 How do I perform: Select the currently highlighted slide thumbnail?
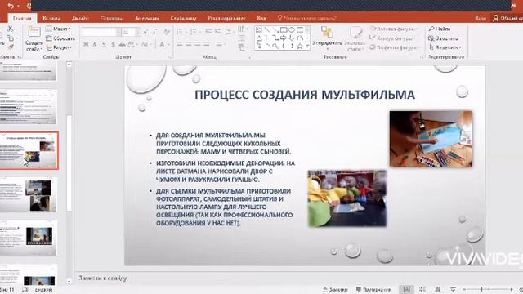pos(29,150)
